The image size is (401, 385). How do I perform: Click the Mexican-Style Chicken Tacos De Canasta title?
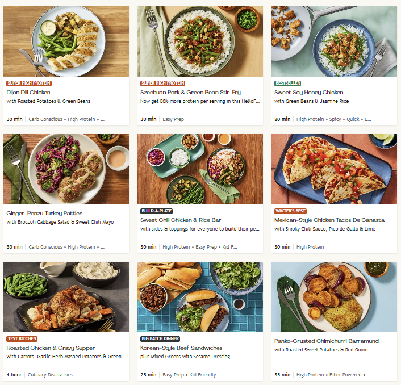point(329,220)
